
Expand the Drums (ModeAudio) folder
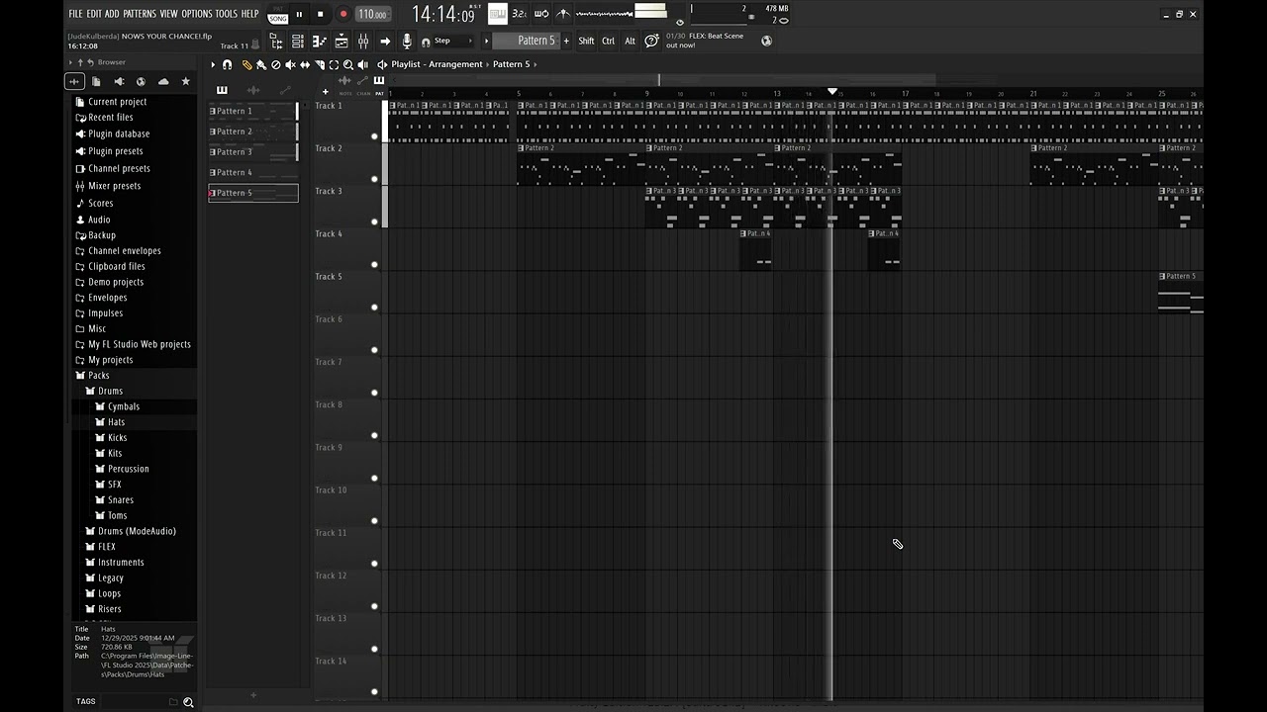coord(137,531)
